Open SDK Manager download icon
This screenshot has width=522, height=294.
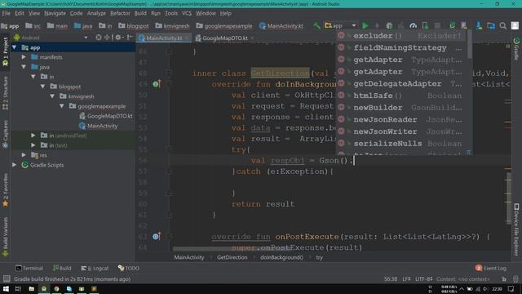click(x=479, y=25)
